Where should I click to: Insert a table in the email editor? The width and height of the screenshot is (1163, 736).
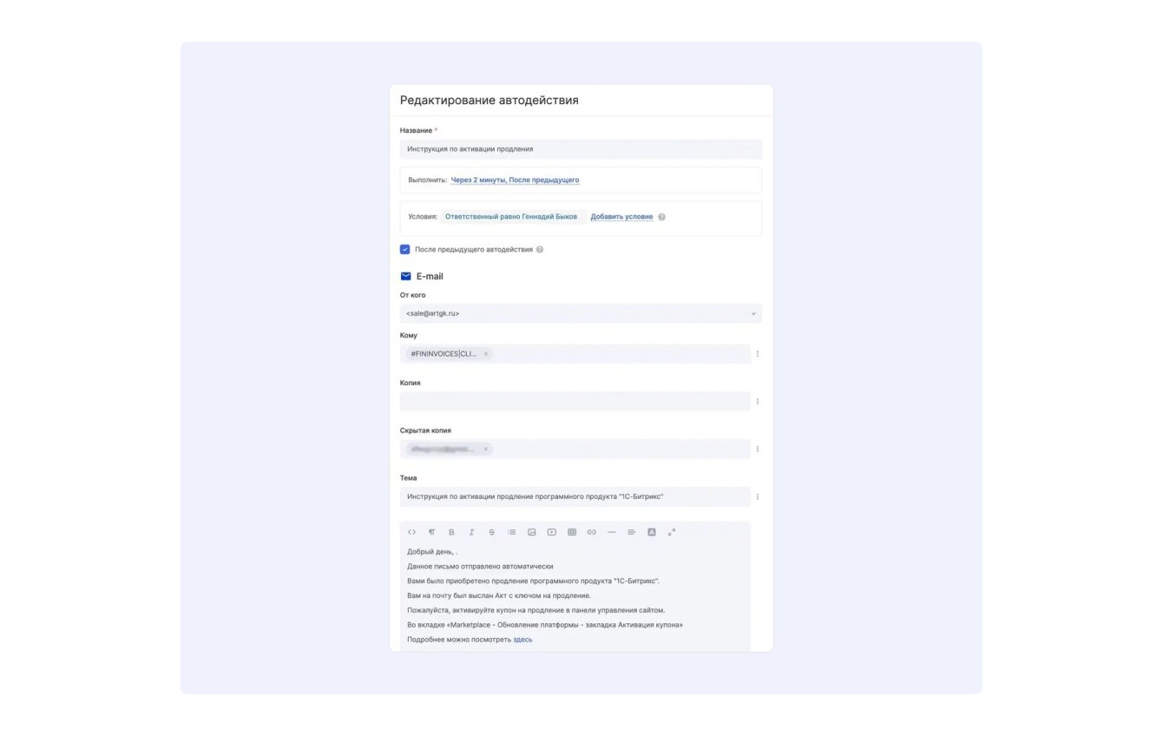pyautogui.click(x=572, y=532)
